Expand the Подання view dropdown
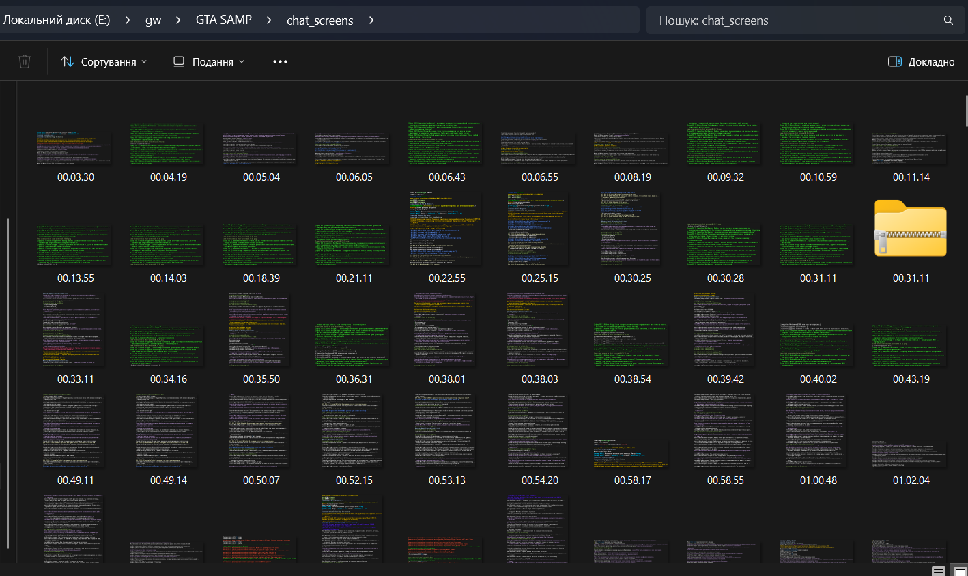The image size is (968, 576). tap(208, 61)
